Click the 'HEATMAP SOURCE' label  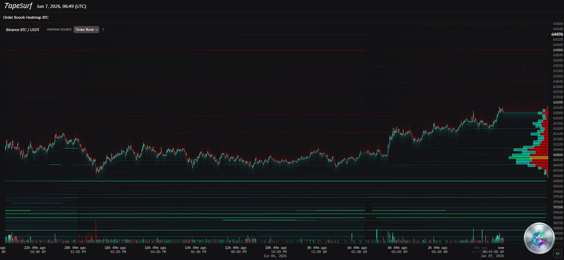[59, 30]
